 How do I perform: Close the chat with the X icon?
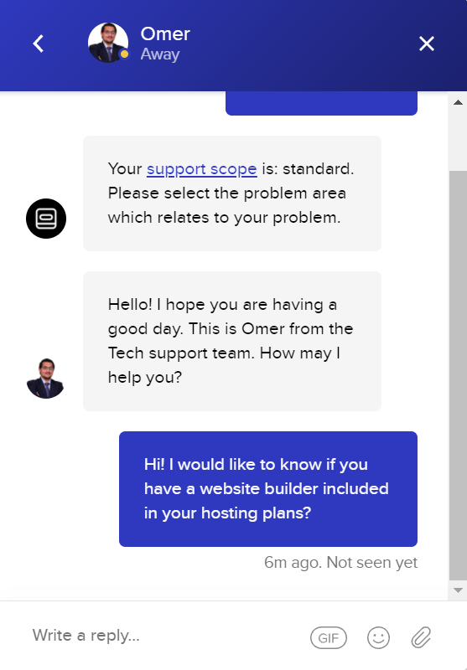click(427, 44)
